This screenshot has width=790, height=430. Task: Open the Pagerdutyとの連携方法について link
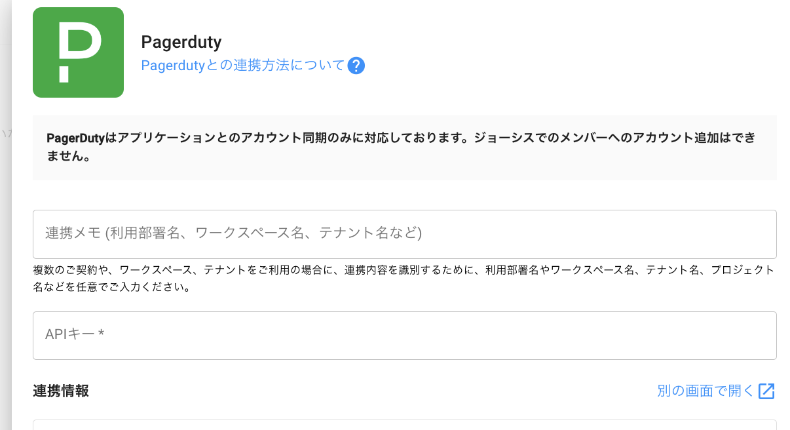click(x=242, y=66)
